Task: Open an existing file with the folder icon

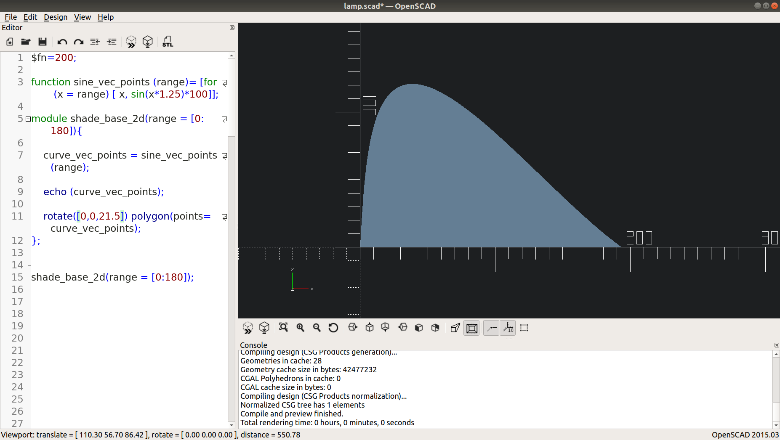Action: (26, 42)
